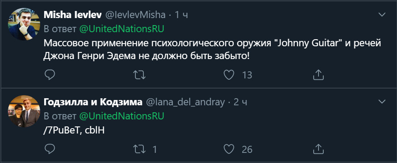Screen dimensions: 397x163
Task: Retweet the /7PuBeT, cblH tweet
Action: 139,149
